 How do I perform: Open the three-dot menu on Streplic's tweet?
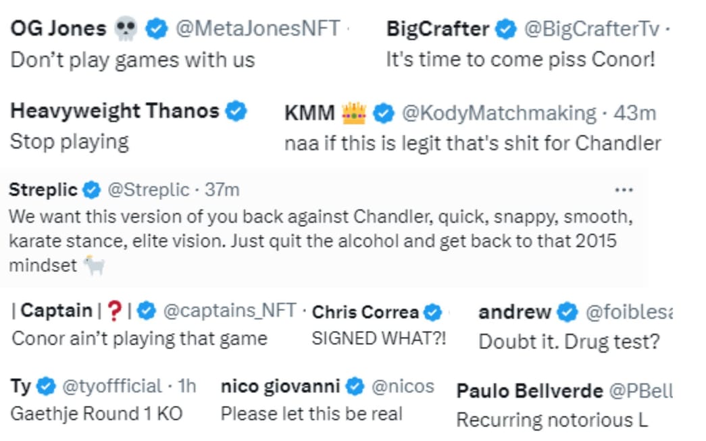point(624,190)
